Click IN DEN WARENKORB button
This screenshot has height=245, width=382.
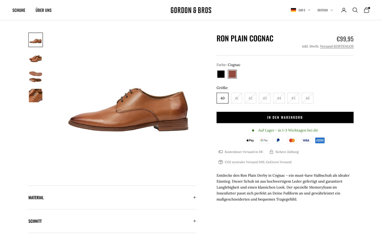coord(285,117)
